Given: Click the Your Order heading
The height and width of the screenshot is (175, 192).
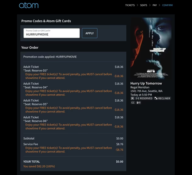Looking at the screenshot, I should pyautogui.click(x=30, y=48).
